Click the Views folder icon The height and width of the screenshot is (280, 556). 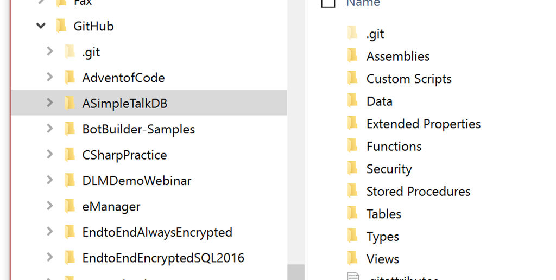point(352,259)
